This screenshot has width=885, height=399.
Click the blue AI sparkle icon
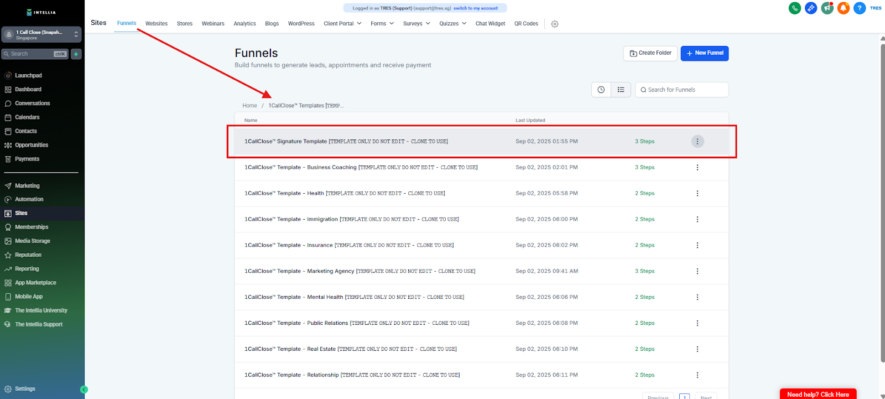pyautogui.click(x=811, y=8)
